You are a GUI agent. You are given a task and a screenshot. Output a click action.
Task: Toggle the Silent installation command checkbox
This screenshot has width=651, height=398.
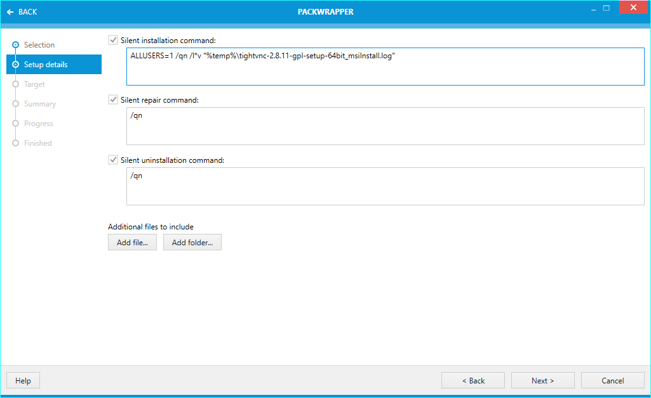tap(113, 40)
